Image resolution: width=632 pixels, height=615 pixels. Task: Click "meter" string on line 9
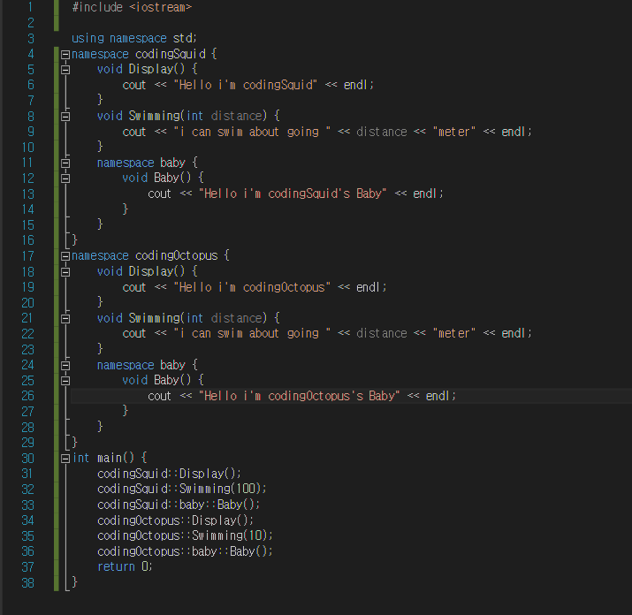point(454,132)
